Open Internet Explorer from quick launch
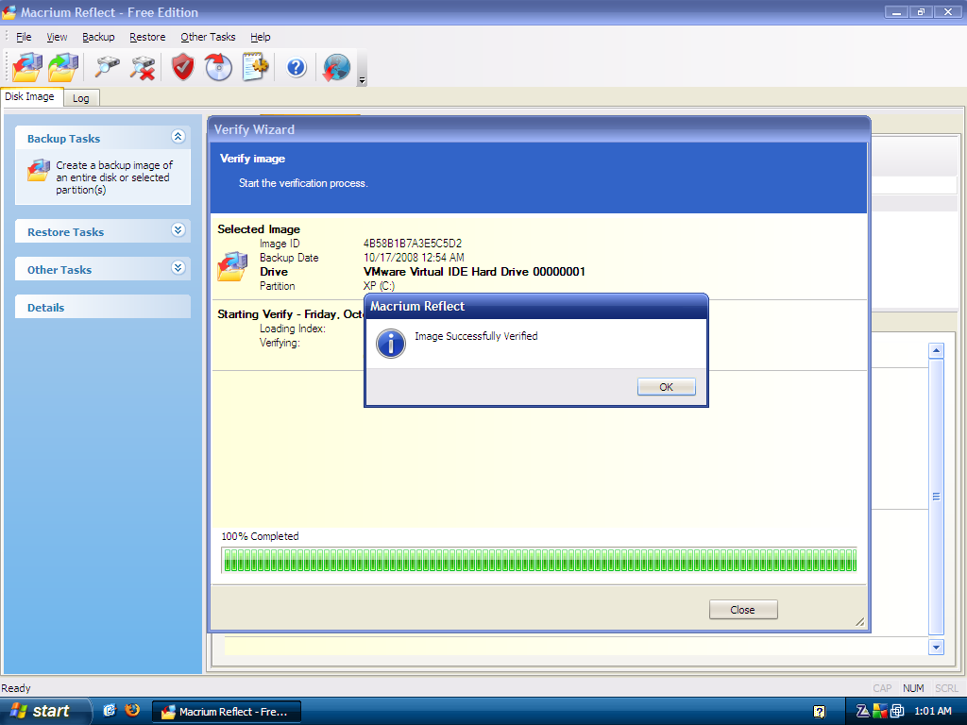Viewport: 967px width, 725px height. point(110,710)
